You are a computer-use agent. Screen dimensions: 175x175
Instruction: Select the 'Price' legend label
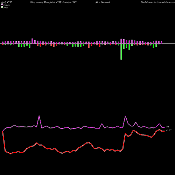pyautogui.click(x=6, y=8)
